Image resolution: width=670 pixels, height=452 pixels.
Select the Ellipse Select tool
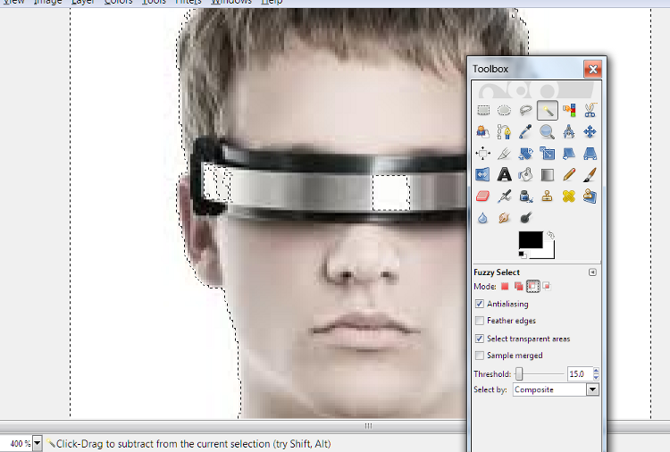coord(505,111)
